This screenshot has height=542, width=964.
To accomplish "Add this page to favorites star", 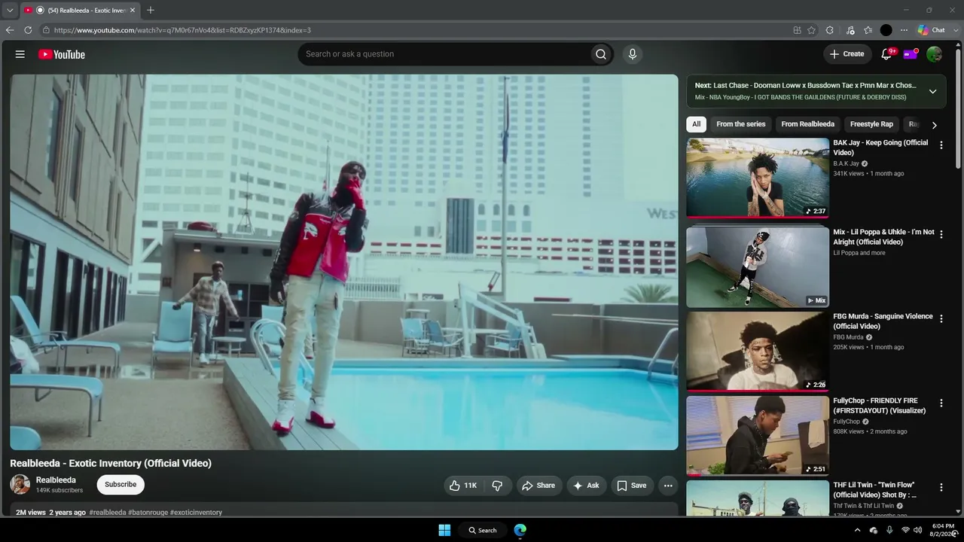I will click(811, 30).
